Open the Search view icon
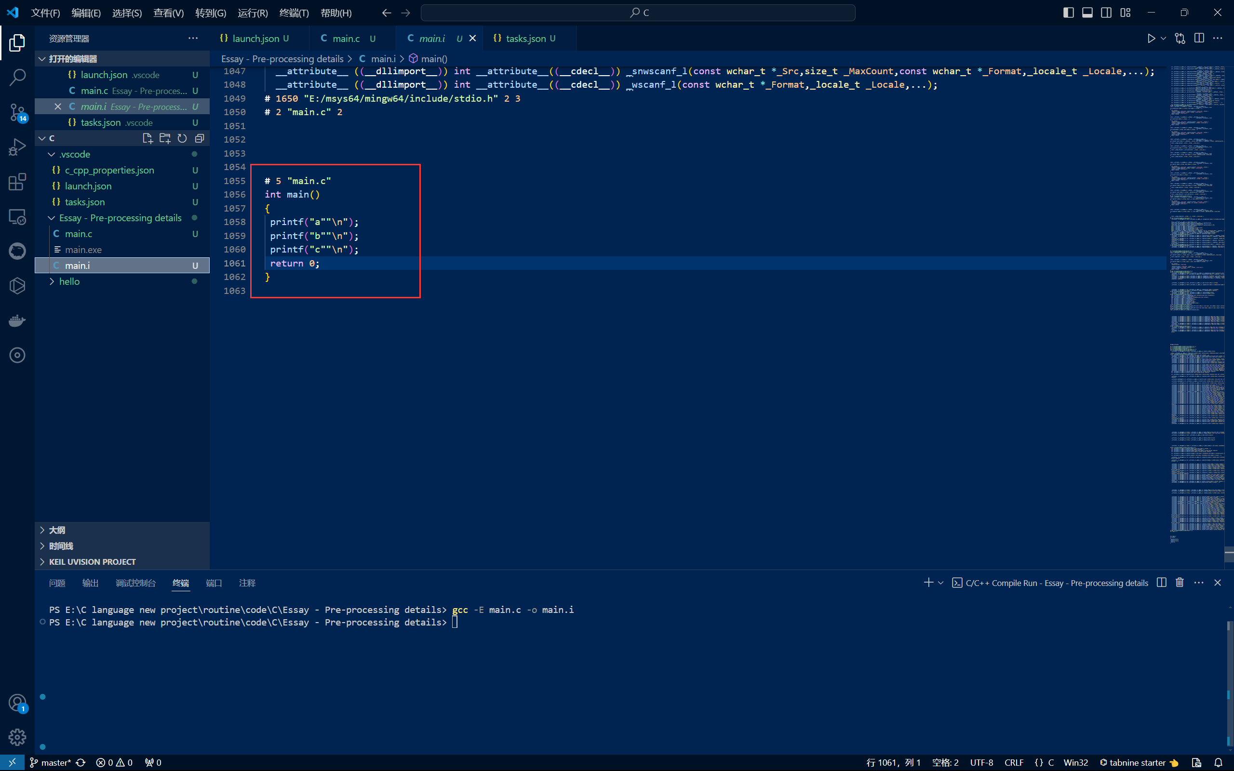1234x771 pixels. click(17, 78)
